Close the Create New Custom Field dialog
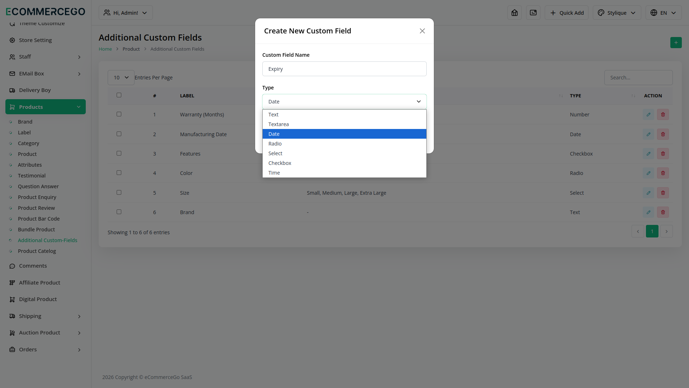 (x=422, y=31)
